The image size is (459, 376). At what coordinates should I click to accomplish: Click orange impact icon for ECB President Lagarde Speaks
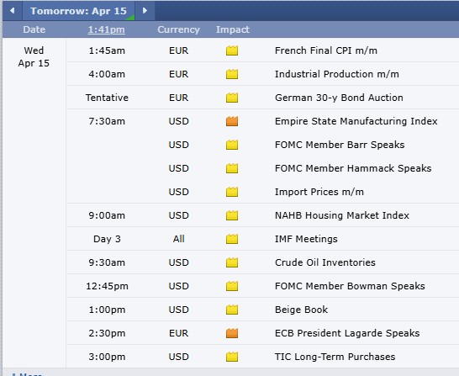tap(232, 333)
